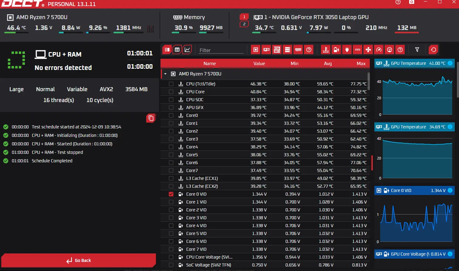Enable the L3 Cache (CCX1) checkbox
This screenshot has height=271, width=459.
[171, 178]
